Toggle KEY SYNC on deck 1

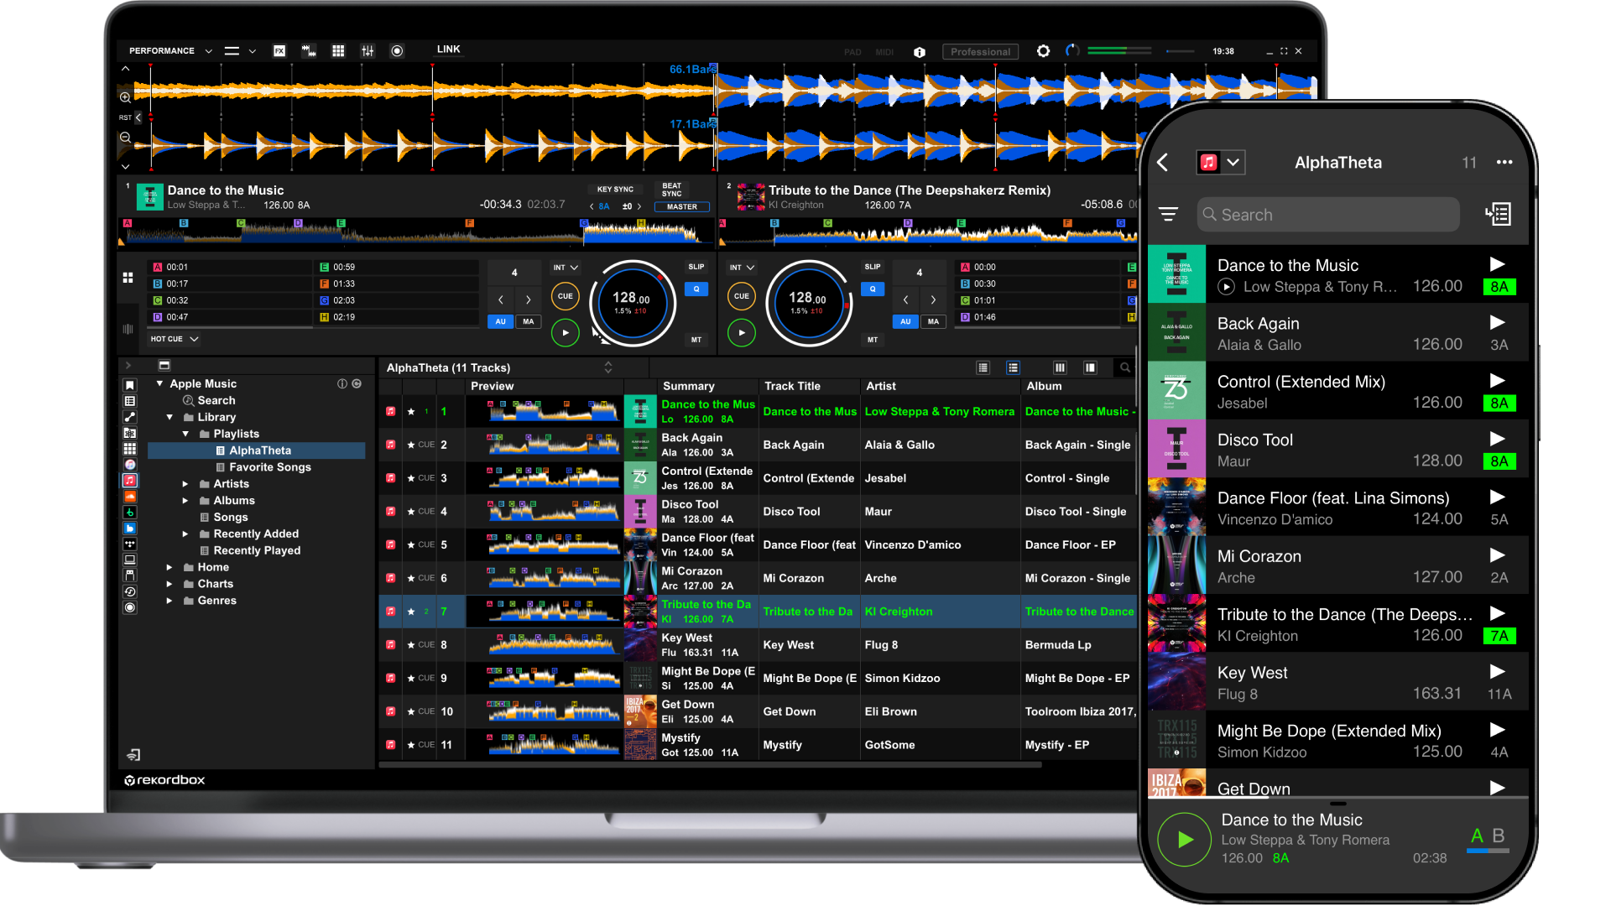coord(615,190)
